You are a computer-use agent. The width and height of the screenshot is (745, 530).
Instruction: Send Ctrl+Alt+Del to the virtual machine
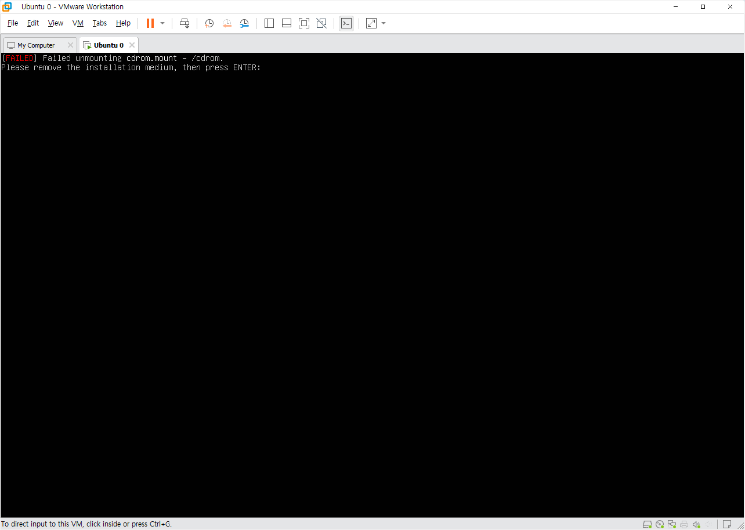pyautogui.click(x=185, y=23)
